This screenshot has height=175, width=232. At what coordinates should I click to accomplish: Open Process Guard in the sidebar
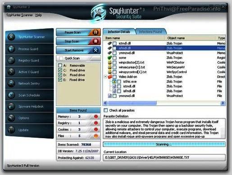click(x=29, y=49)
